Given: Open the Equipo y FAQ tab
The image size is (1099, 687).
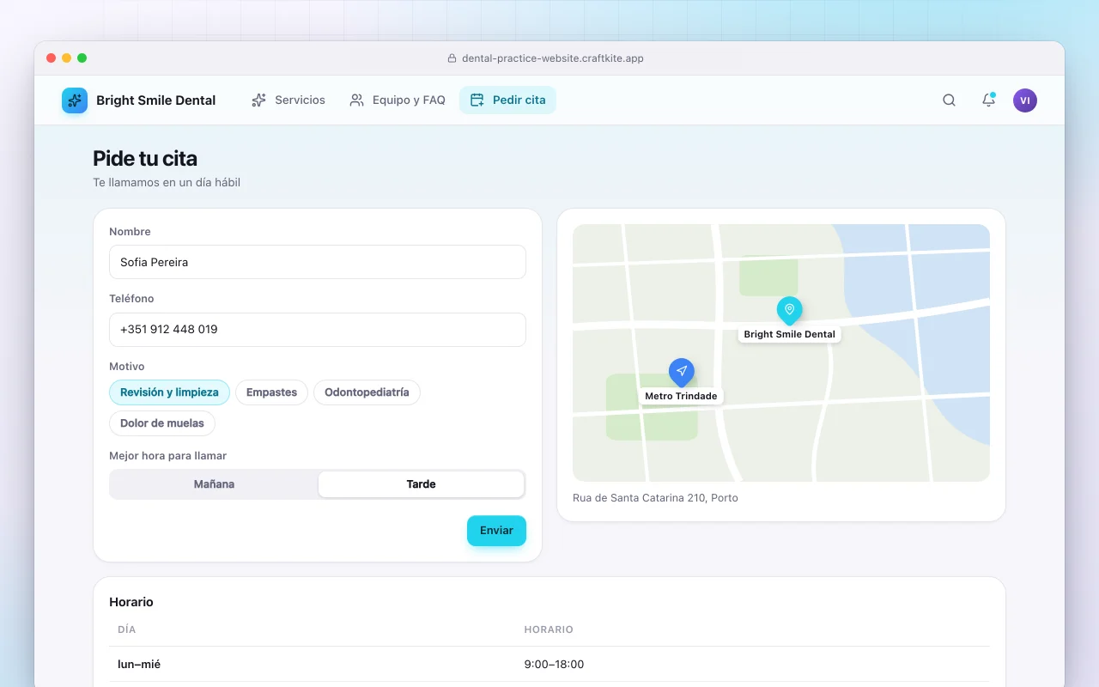Looking at the screenshot, I should point(398,100).
